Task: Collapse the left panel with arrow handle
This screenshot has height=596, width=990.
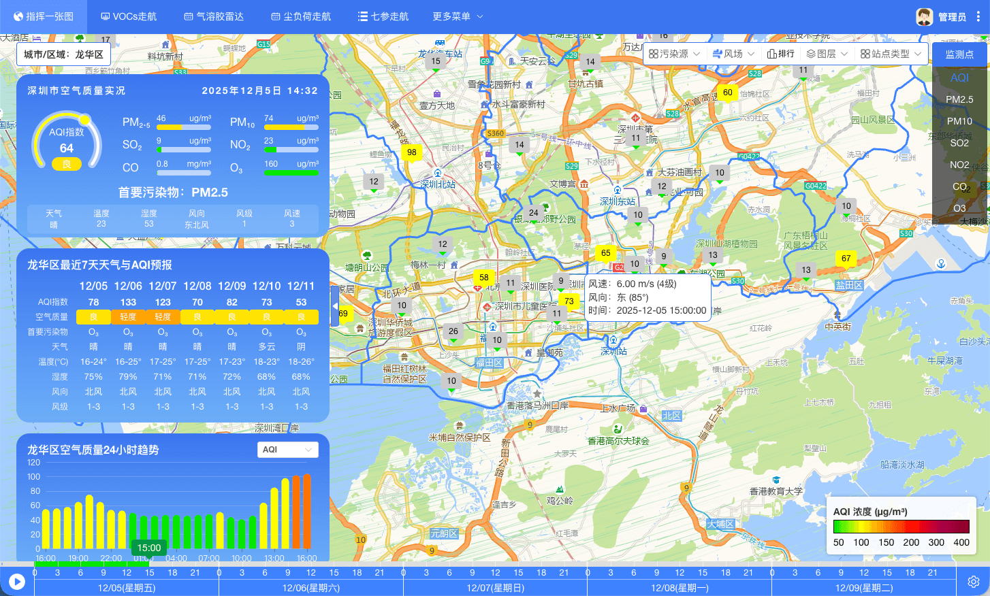Action: 334,306
